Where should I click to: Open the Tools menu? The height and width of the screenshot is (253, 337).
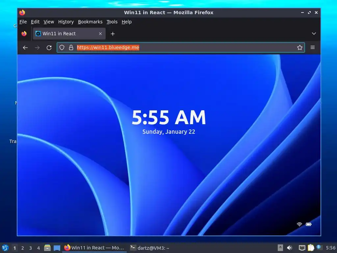tap(112, 22)
